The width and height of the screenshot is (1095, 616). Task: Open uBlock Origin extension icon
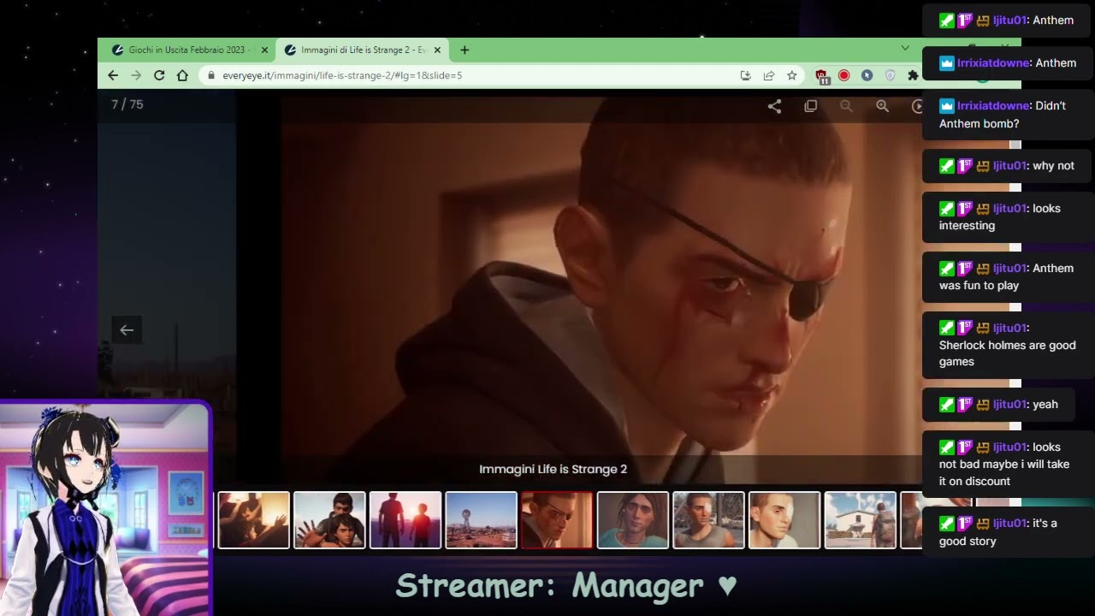pyautogui.click(x=821, y=76)
